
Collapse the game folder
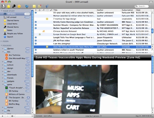[3, 85]
